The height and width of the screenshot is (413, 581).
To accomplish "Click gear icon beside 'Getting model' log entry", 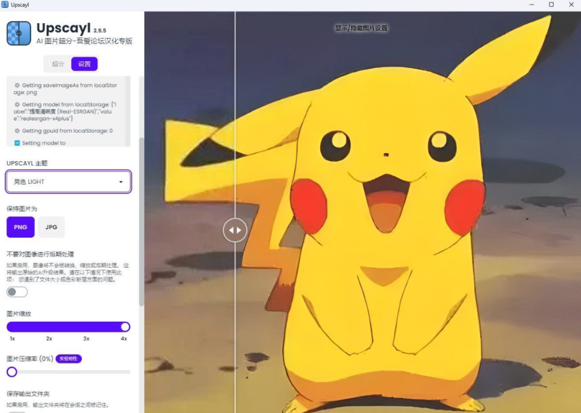I will click(x=17, y=105).
